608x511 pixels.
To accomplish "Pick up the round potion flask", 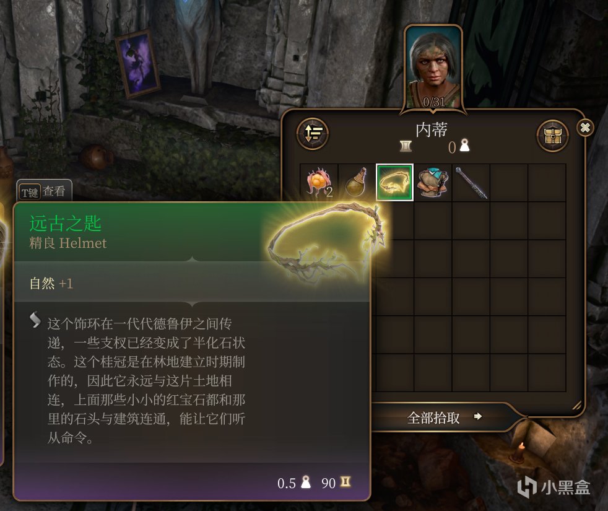I will 357,182.
